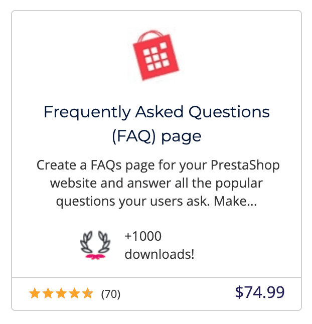The width and height of the screenshot is (312, 324).
Task: Open the (70) reviews count
Action: click(111, 294)
